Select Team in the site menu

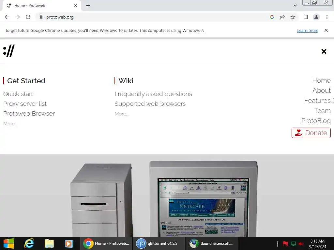pos(323,111)
